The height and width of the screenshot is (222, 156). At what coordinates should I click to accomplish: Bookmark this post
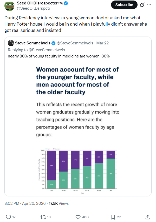point(113,217)
